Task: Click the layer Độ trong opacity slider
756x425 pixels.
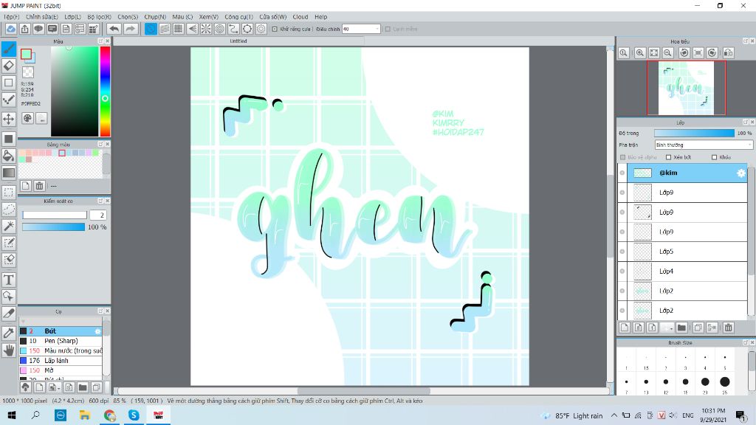Action: click(x=694, y=133)
